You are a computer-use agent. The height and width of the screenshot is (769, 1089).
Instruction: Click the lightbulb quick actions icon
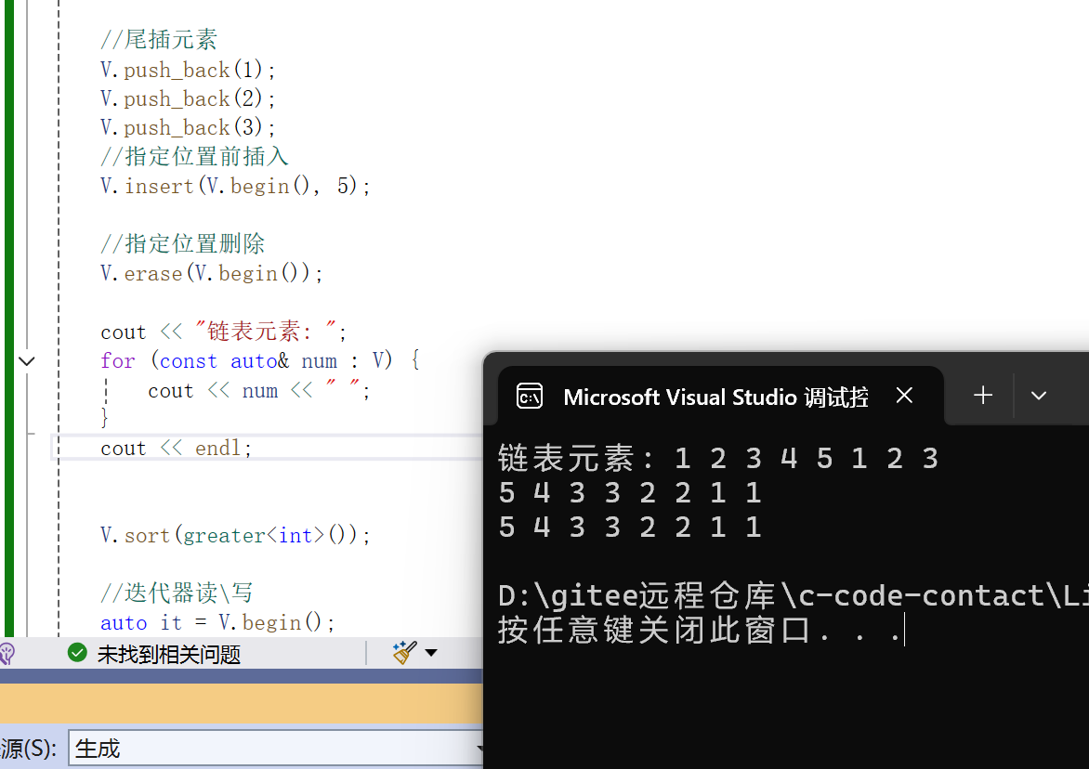click(x=7, y=653)
